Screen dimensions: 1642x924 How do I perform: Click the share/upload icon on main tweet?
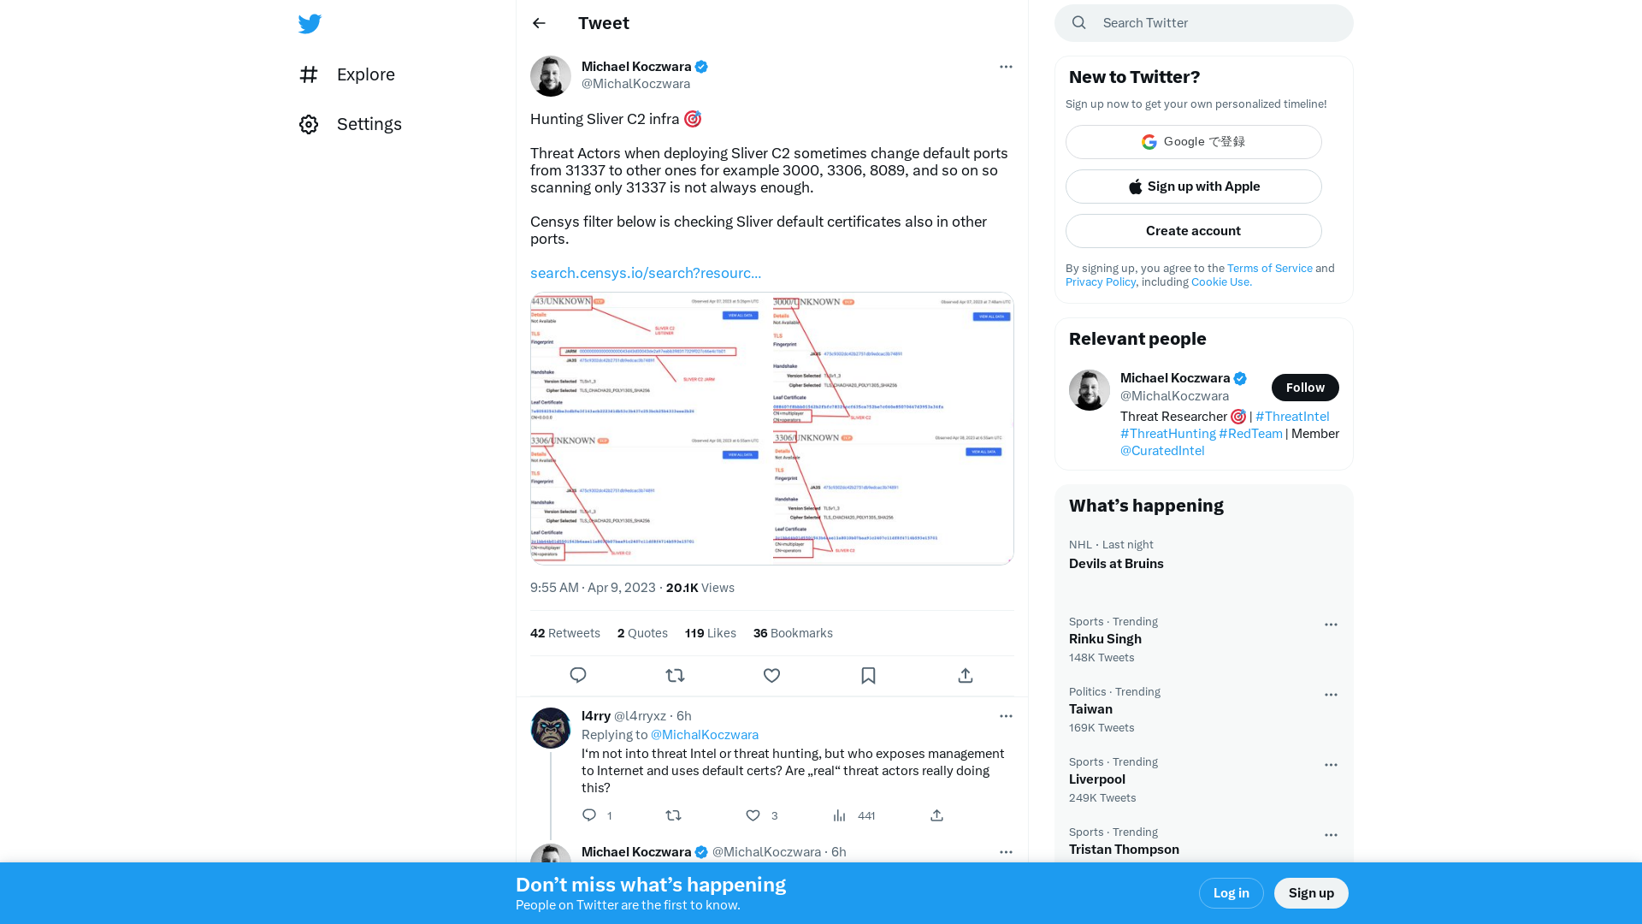coord(966,675)
